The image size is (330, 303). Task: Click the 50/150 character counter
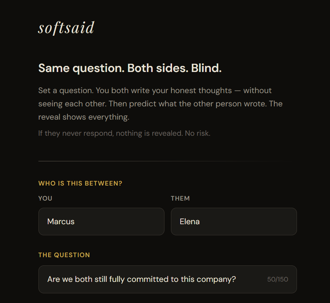point(278,279)
